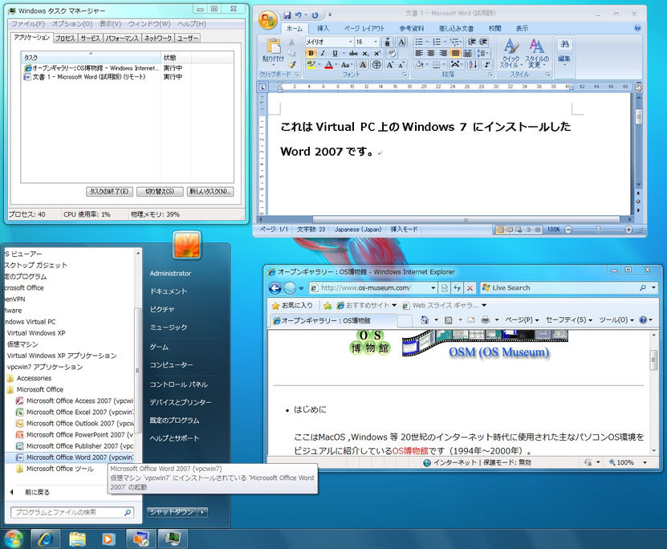Open ファイル(F) menu in Task Manager
Image resolution: width=667 pixels, height=549 pixels.
(27, 24)
